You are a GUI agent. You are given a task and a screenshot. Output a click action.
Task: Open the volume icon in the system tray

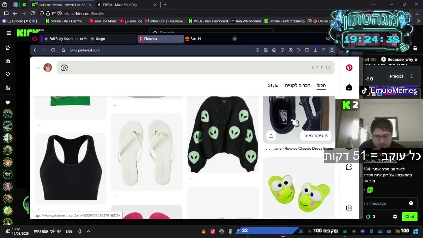tap(52, 231)
